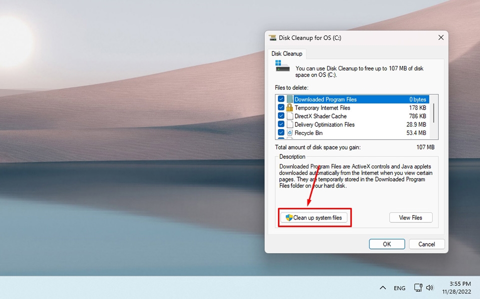
Task: Click the OS drive icon beside the summary text
Action: (282, 66)
